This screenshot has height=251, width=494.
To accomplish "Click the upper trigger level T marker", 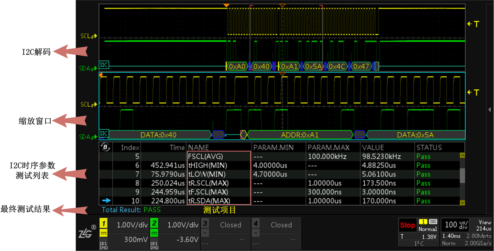I will pyautogui.click(x=473, y=24).
